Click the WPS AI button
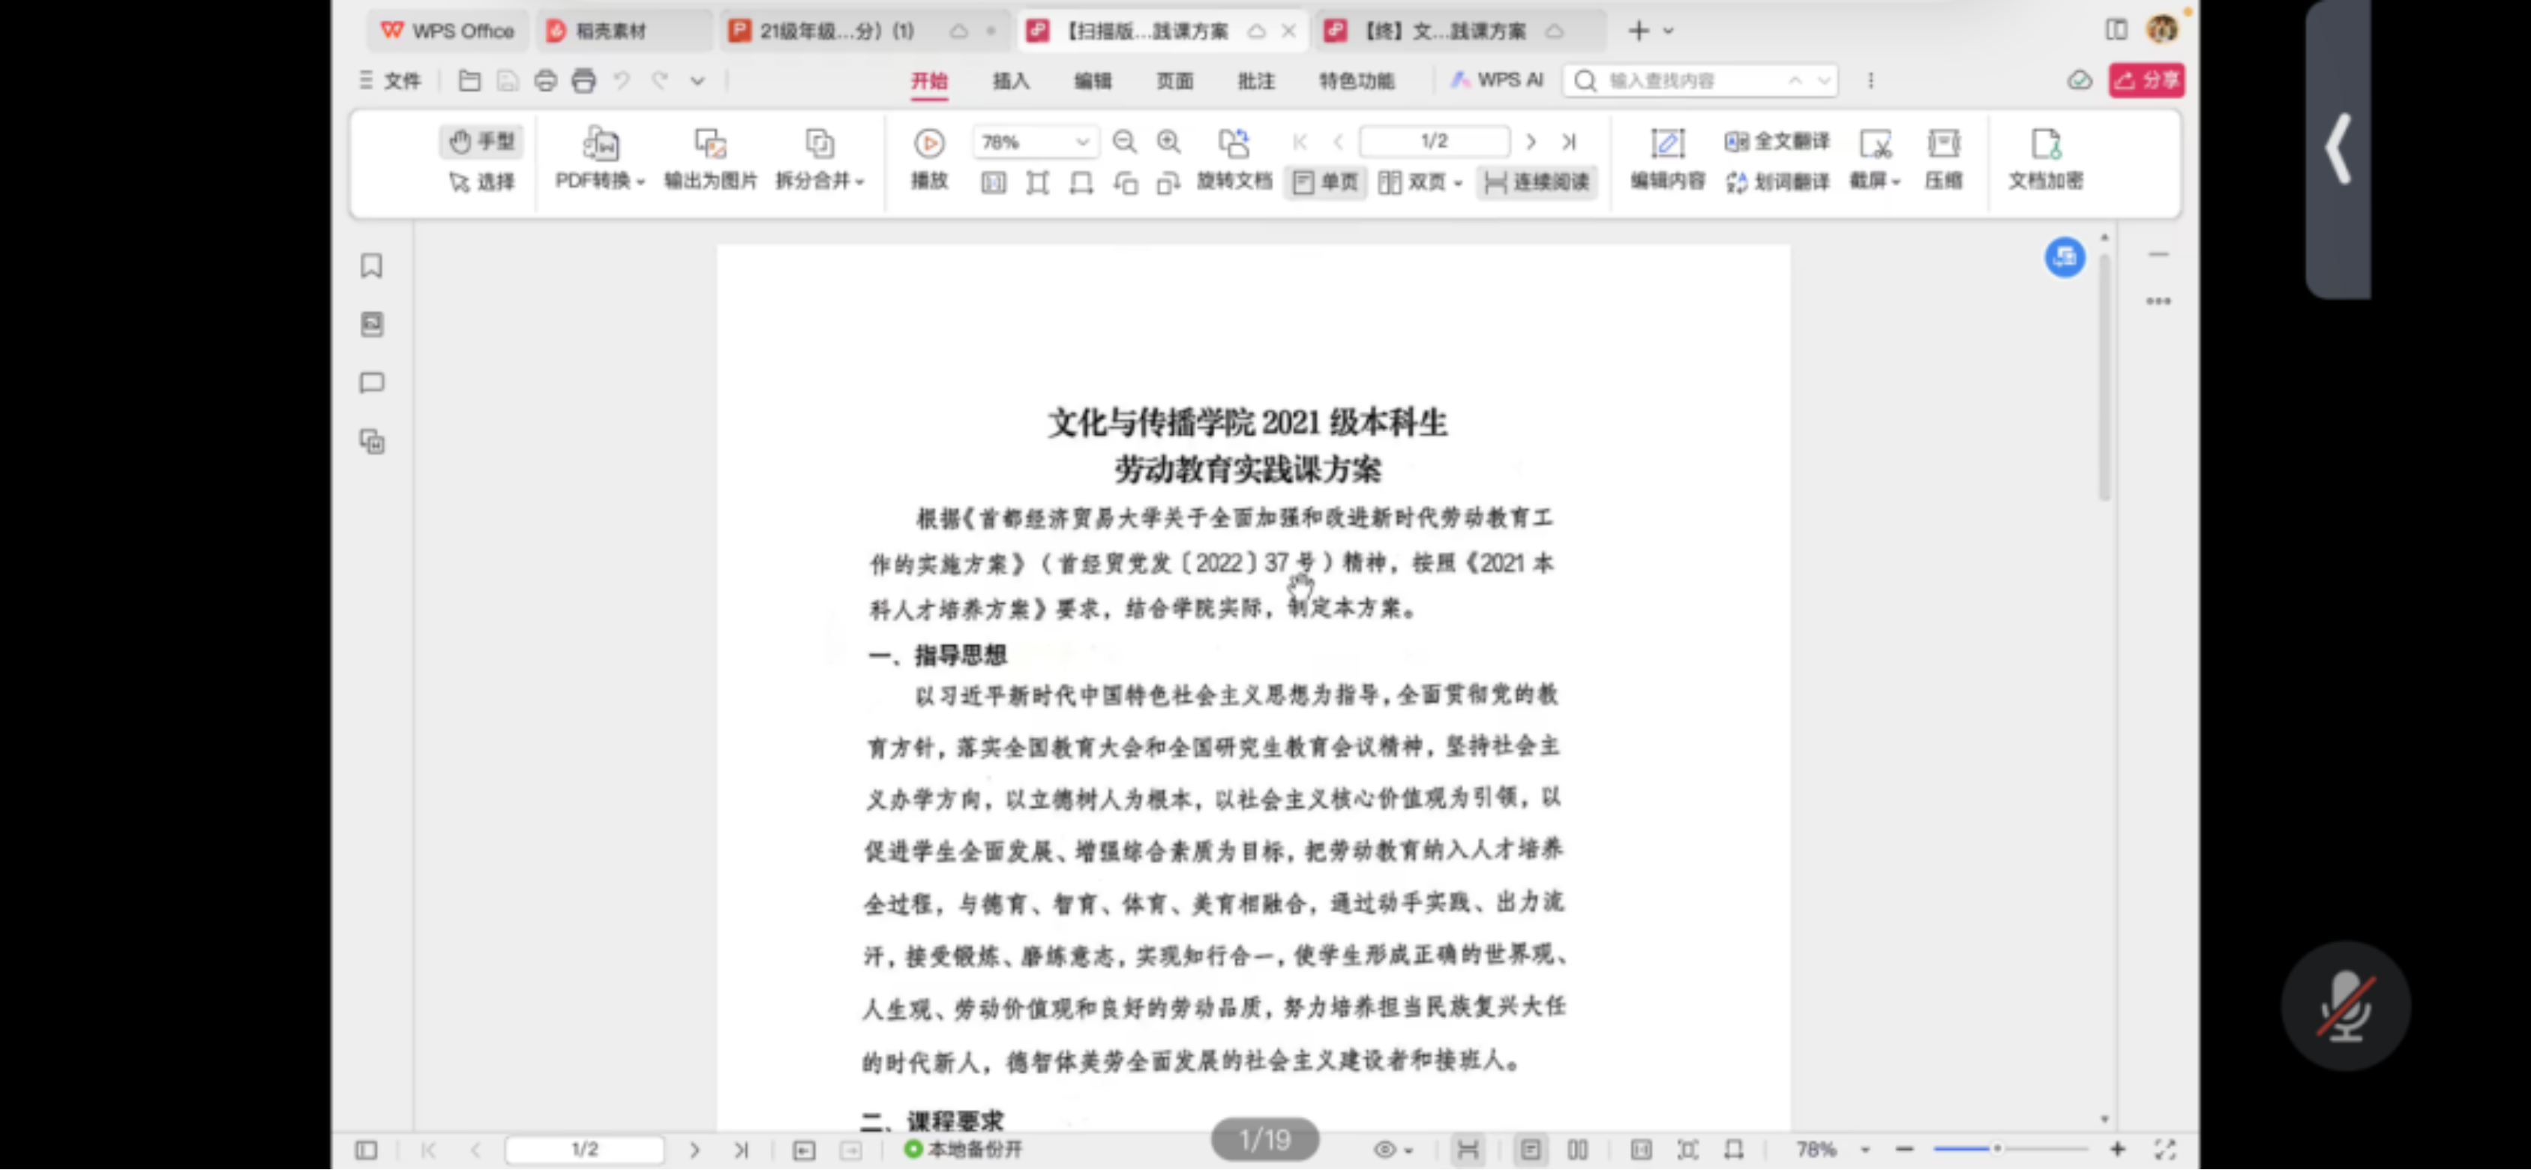Viewport: 2531px width, 1170px height. (1496, 80)
